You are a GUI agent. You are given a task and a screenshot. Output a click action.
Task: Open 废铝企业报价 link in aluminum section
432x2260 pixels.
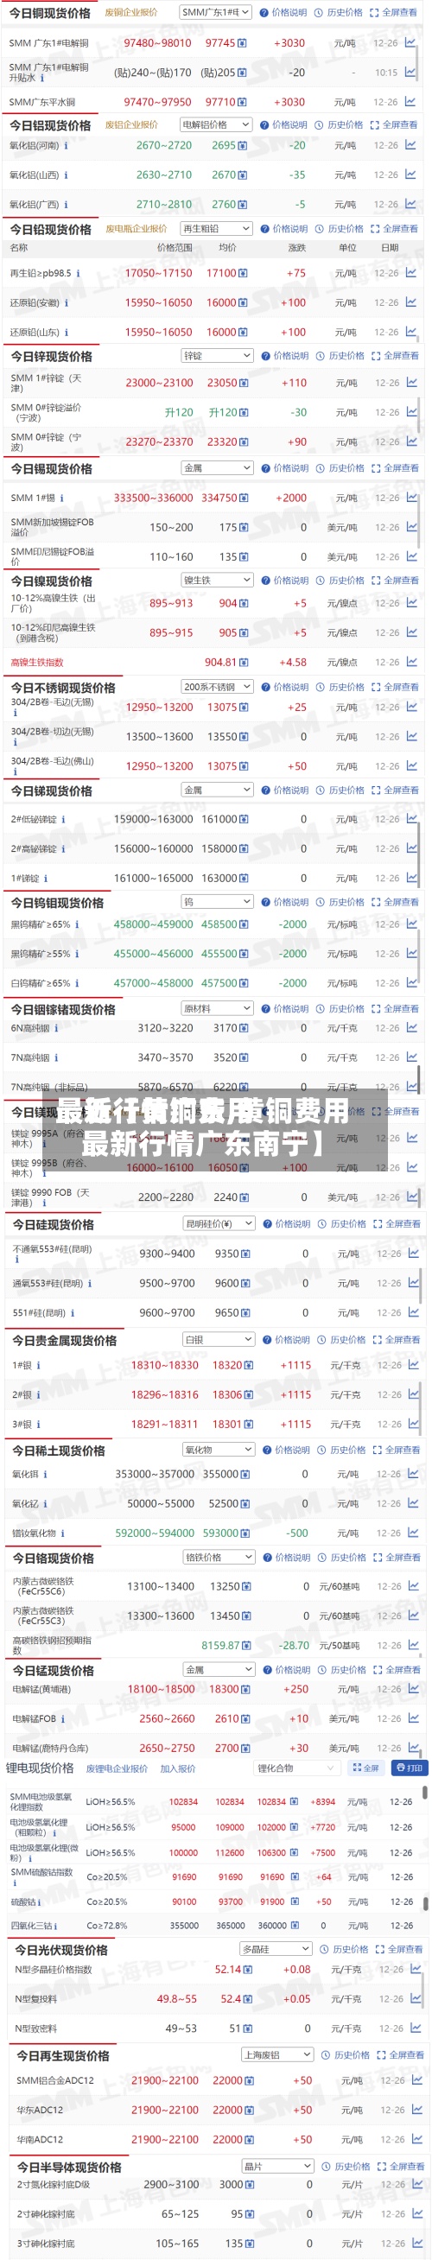(131, 125)
